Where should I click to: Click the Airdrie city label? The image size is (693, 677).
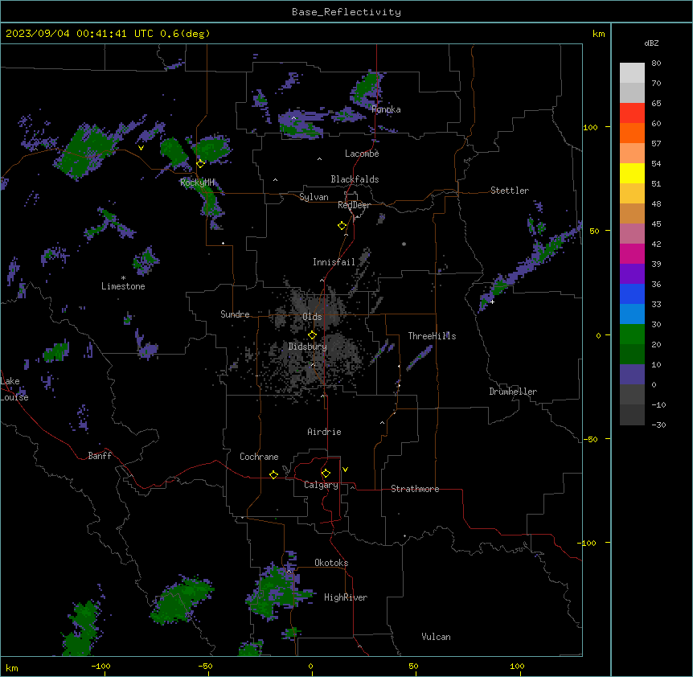click(325, 432)
